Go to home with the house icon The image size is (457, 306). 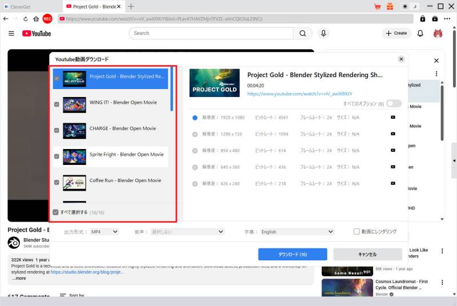click(x=36, y=19)
